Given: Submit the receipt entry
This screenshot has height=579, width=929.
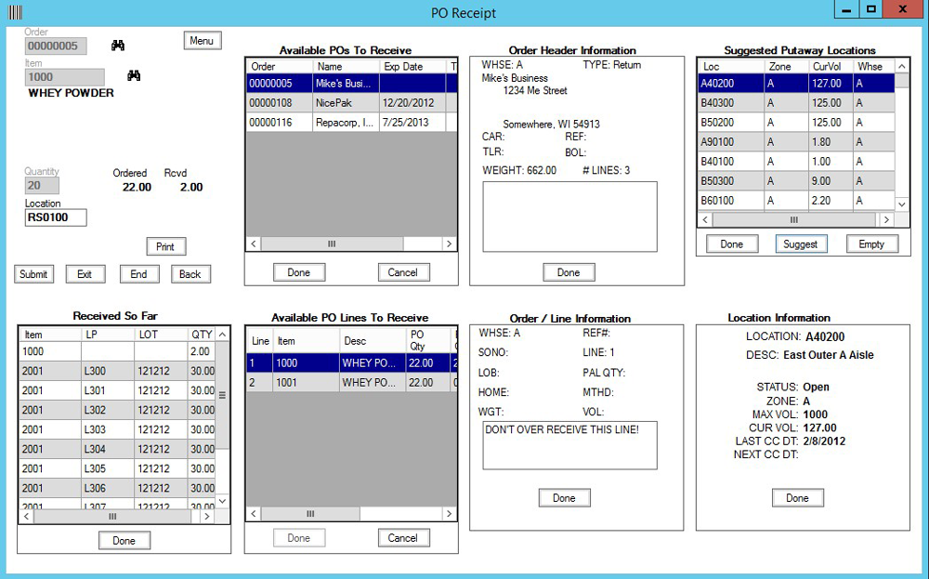Looking at the screenshot, I should 33,274.
